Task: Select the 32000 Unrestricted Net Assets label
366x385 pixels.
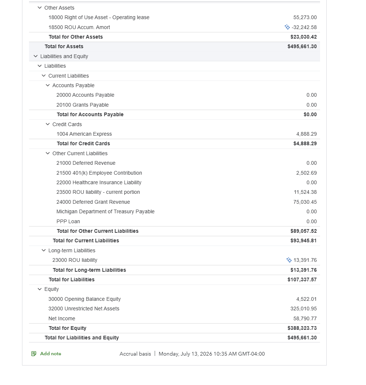Action: 84,309
